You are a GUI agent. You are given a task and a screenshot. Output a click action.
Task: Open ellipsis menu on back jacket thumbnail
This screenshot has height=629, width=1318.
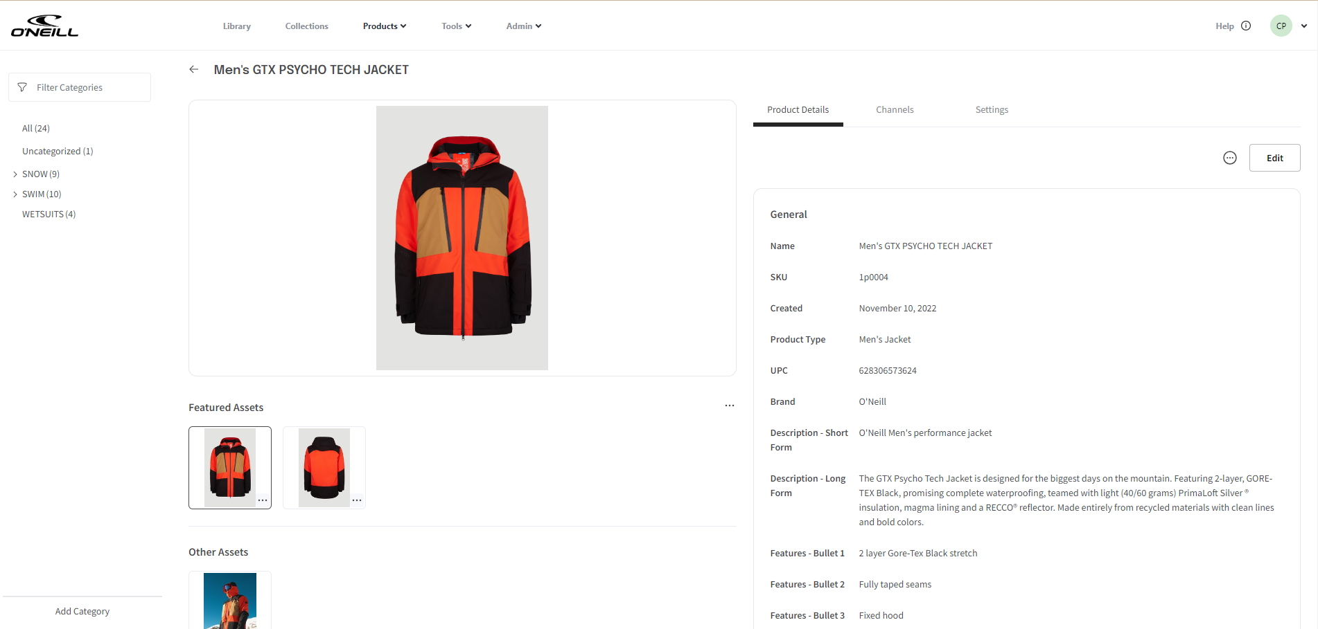coord(357,500)
